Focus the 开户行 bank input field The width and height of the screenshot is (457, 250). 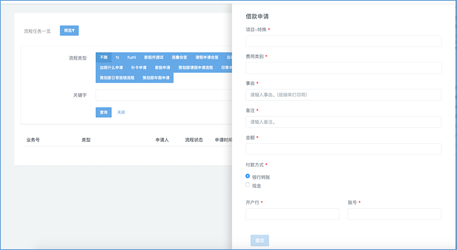(292, 214)
